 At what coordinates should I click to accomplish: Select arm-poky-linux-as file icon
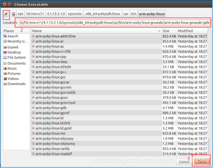pos(33,46)
